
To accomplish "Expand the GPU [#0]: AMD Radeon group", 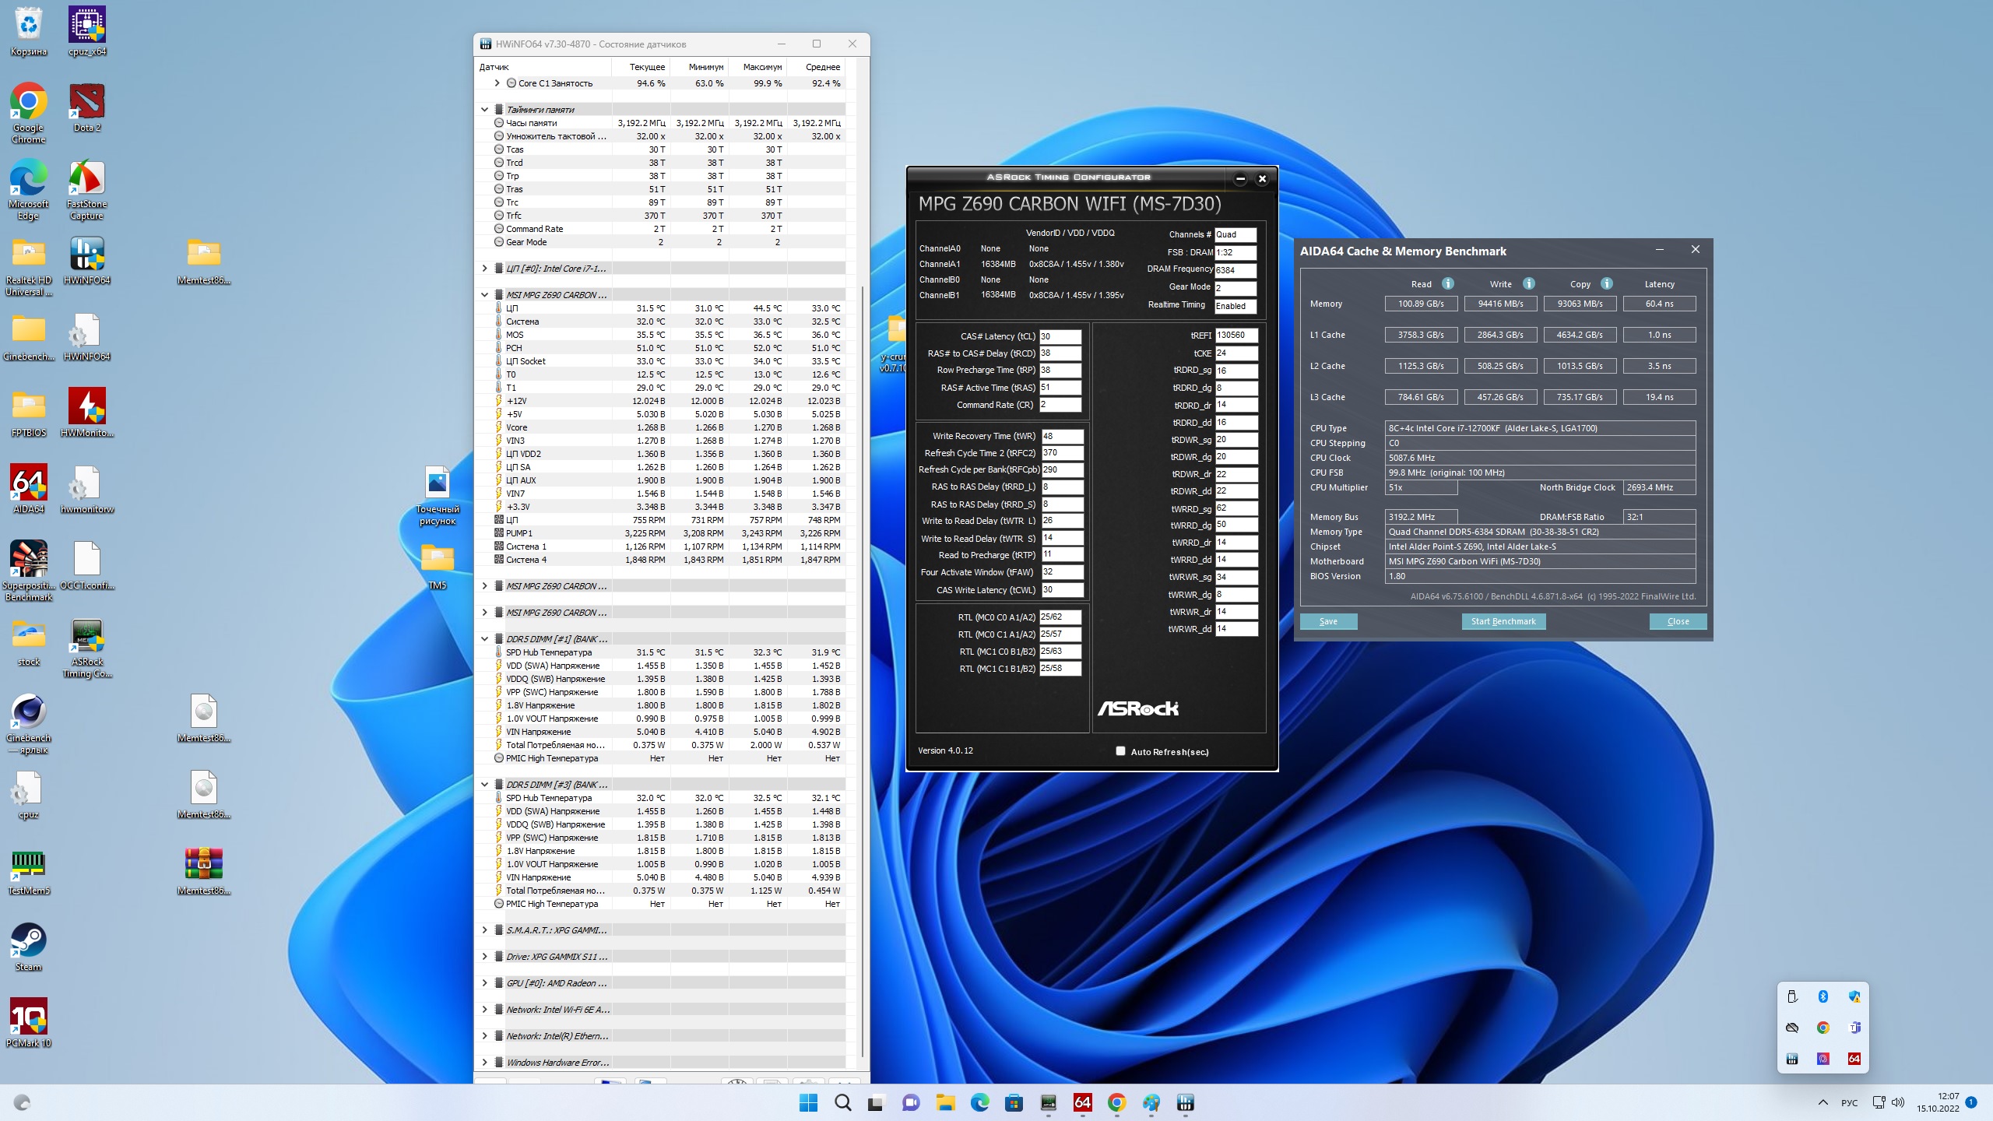I will click(x=484, y=983).
